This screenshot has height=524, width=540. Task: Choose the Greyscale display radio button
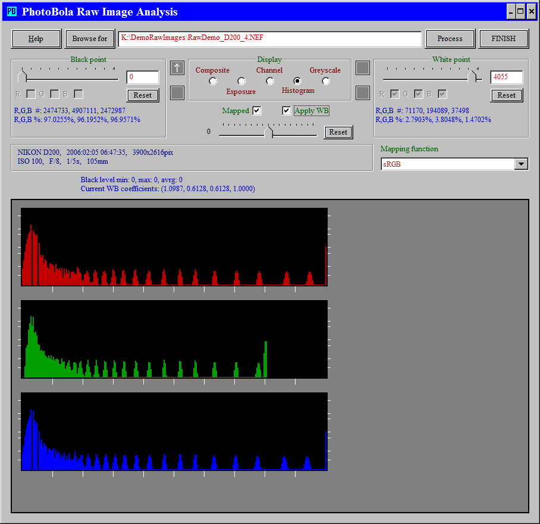click(326, 81)
